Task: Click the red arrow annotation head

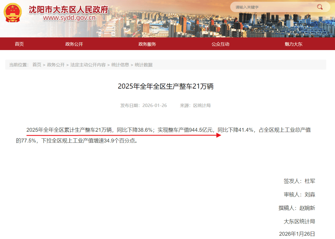Action: 218,136
